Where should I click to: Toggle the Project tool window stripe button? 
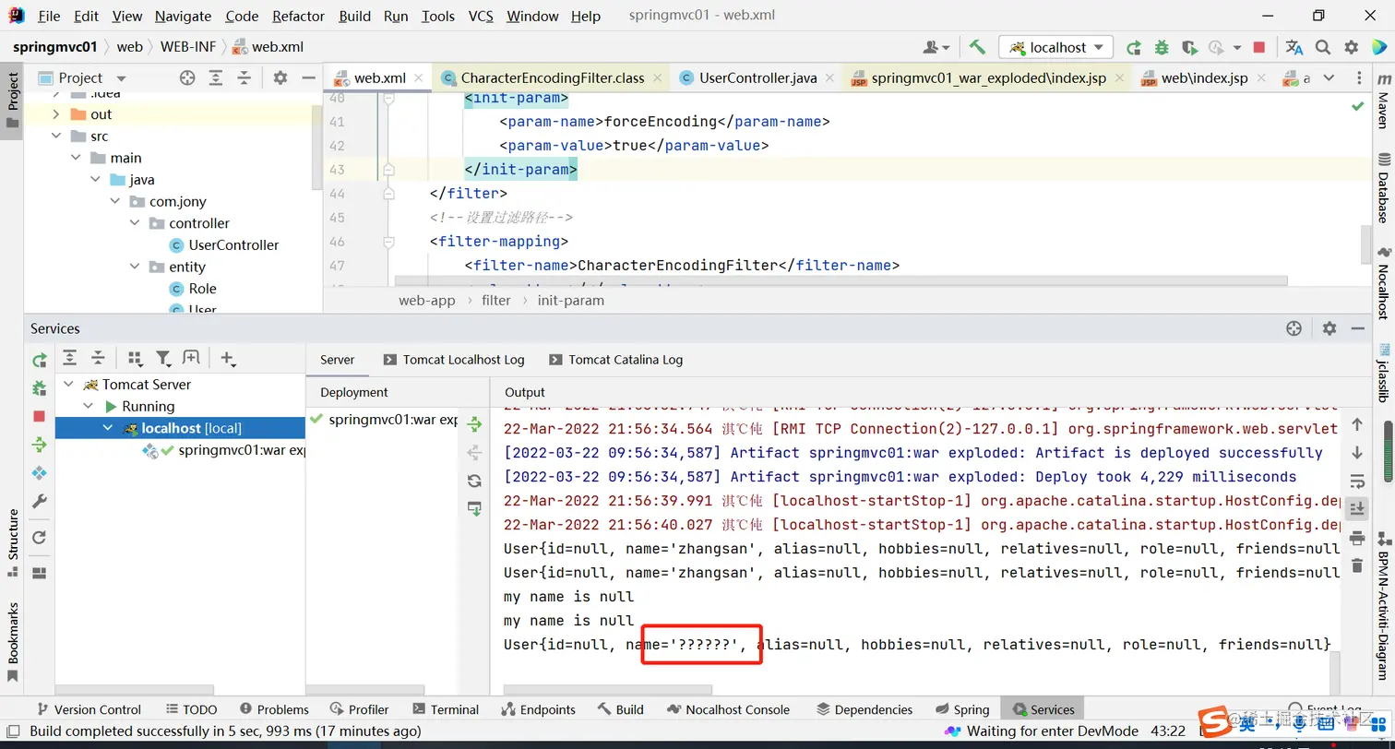pos(13,100)
